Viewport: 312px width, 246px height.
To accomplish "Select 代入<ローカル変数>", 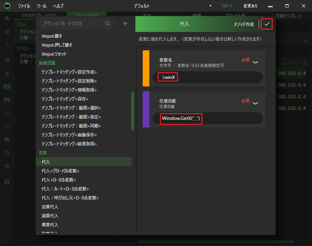I will pyautogui.click(x=83, y=180).
